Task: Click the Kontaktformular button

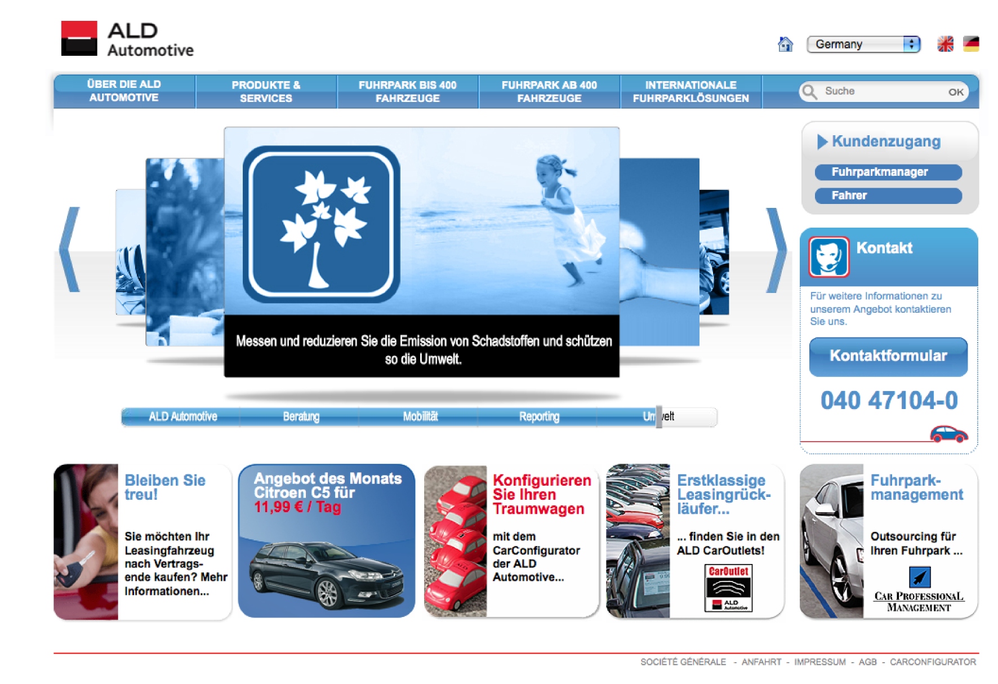Action: pos(889,356)
